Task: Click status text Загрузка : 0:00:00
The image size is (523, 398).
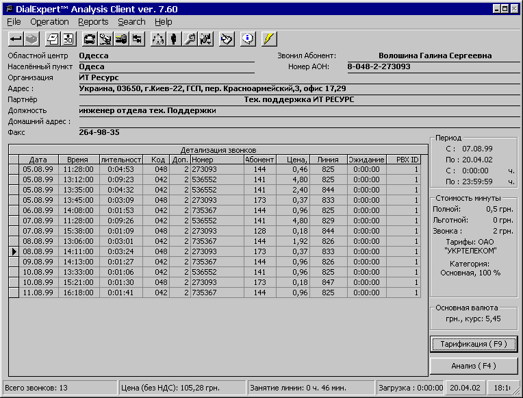Action: point(411,388)
